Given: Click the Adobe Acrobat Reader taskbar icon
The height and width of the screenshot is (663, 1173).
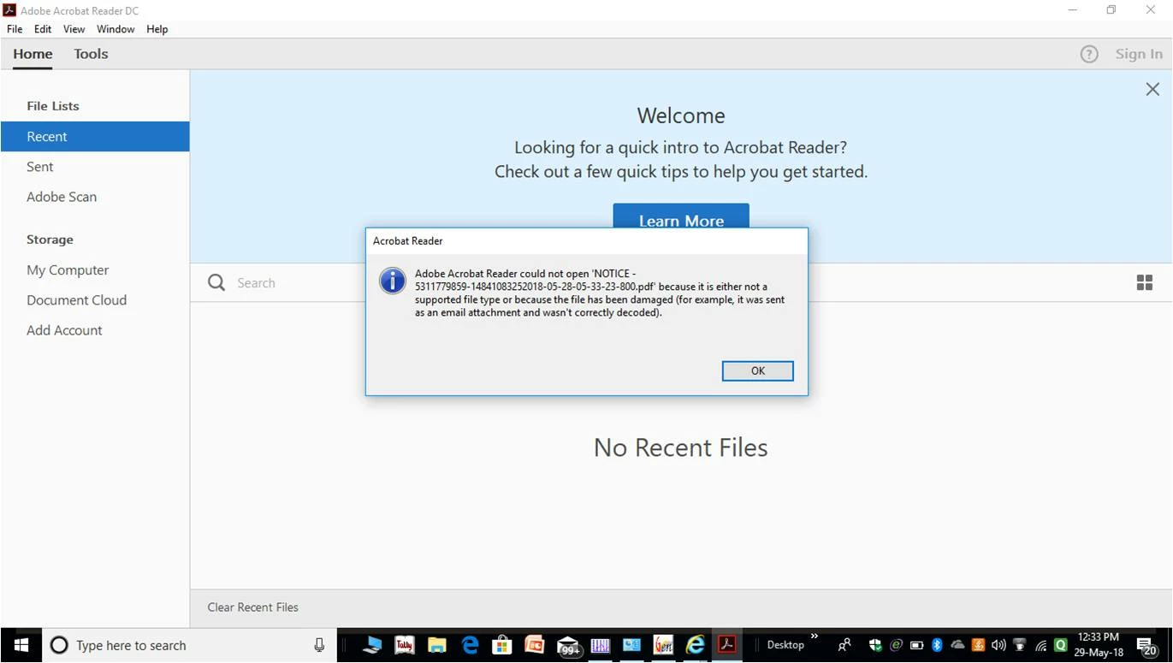Looking at the screenshot, I should (x=727, y=644).
